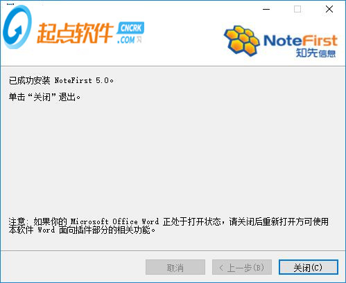Click the disabled 上一步(B) button

click(x=242, y=268)
